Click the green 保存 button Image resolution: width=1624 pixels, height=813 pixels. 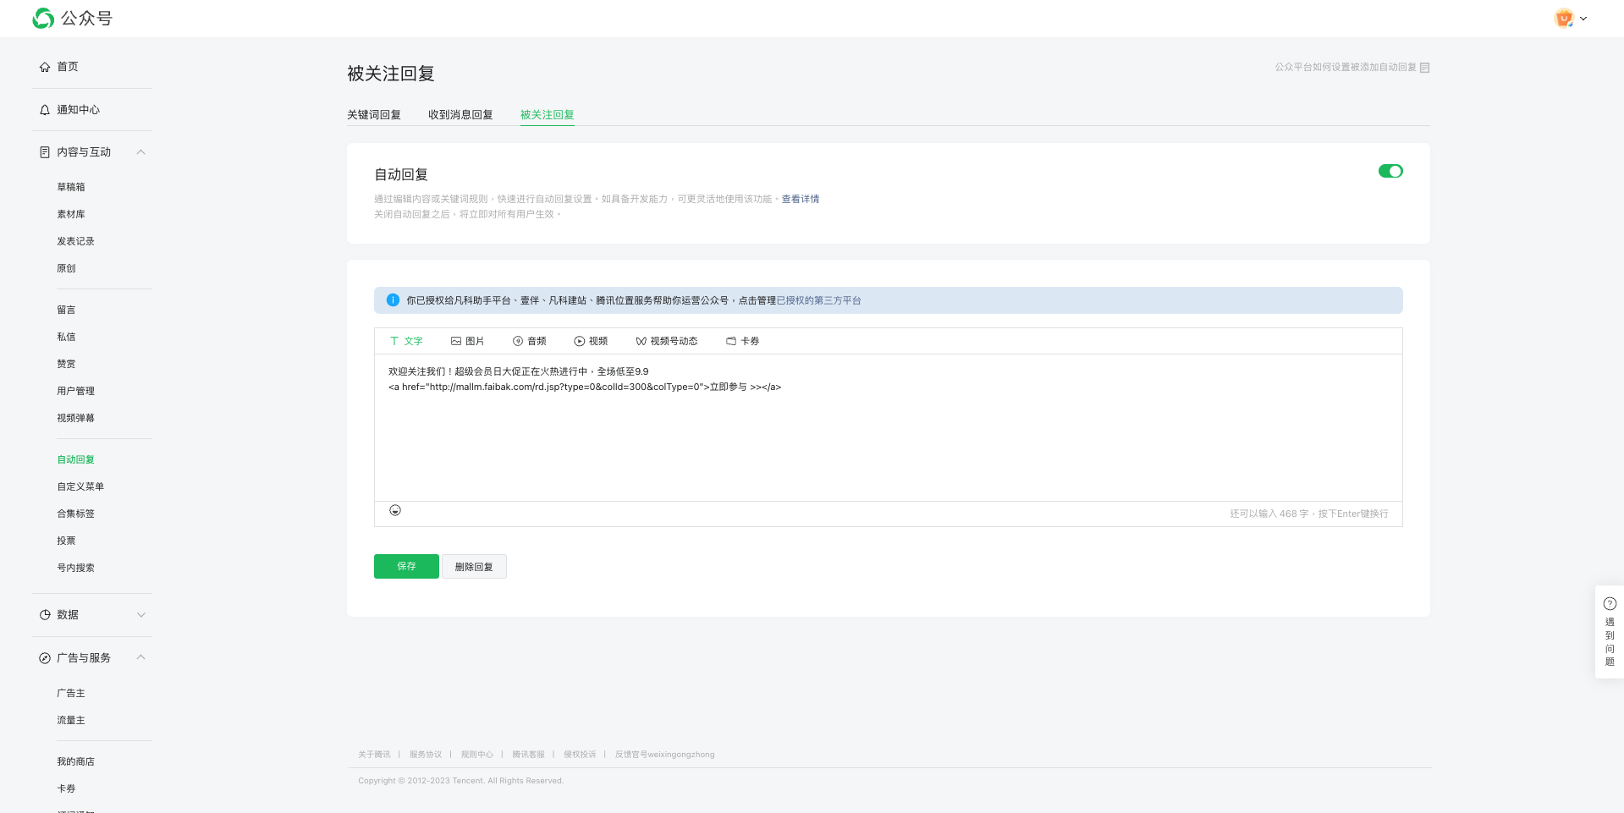pyautogui.click(x=406, y=566)
